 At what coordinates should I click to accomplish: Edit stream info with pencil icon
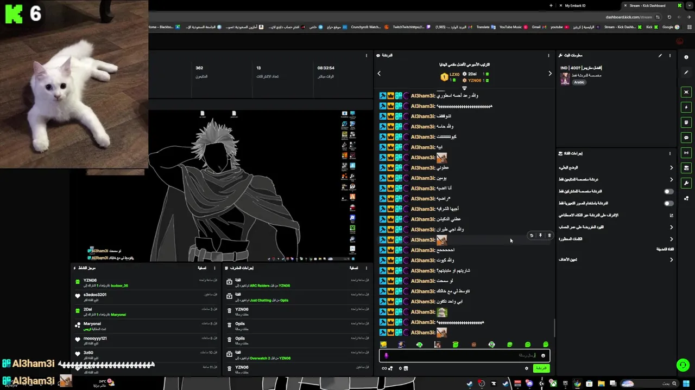tap(660, 55)
